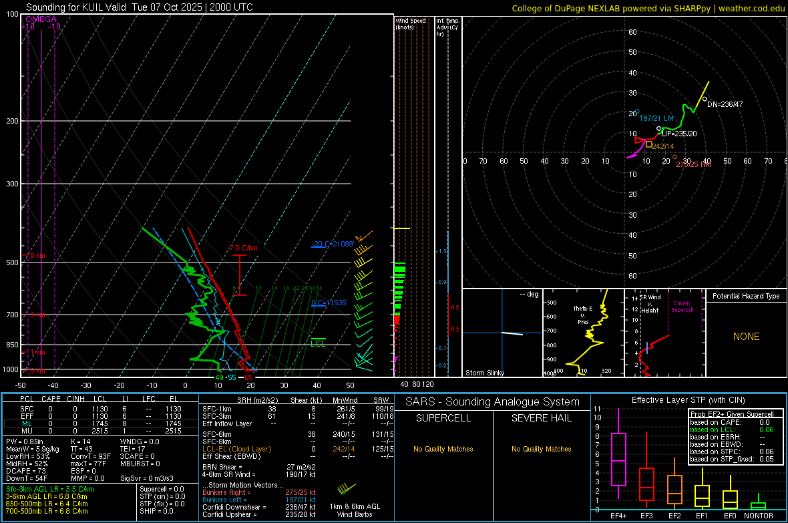
Task: Click the Prob EF2+ Given Supercell header
Action: pos(732,414)
